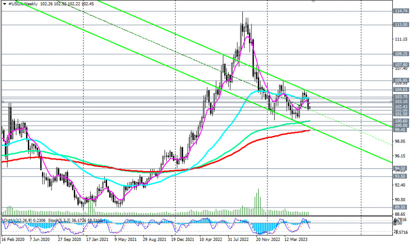
Task: Select the 105.85 resistance level label
Action: 400,80
